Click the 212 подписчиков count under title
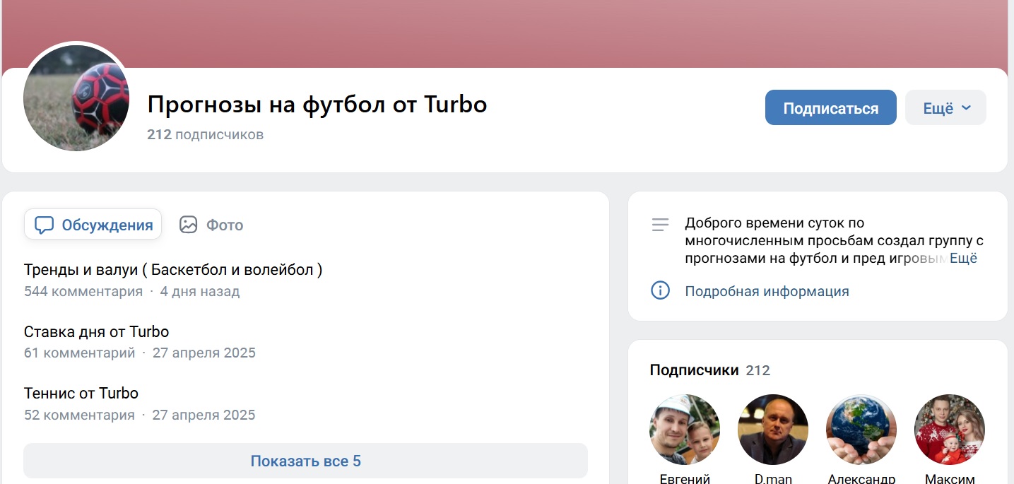1014x484 pixels. coord(205,134)
